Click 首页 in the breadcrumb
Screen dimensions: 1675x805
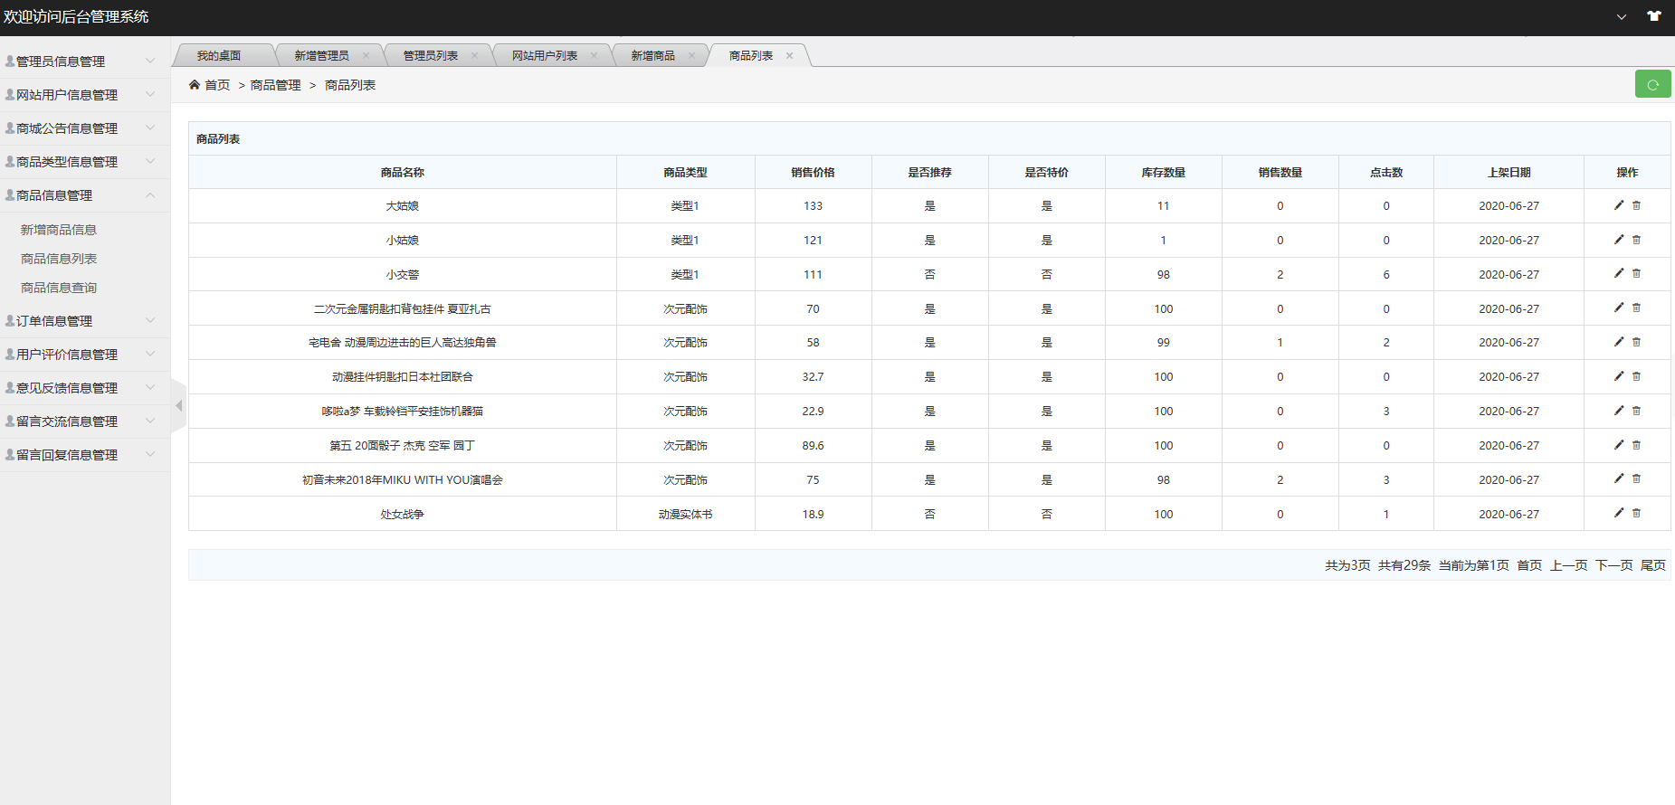[x=217, y=85]
